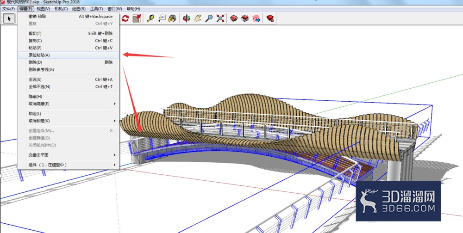
Task: Open the 文件(F) menu
Action: (x=8, y=9)
